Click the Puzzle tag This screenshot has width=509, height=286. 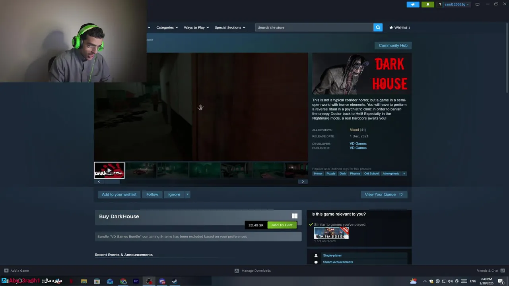pyautogui.click(x=331, y=174)
